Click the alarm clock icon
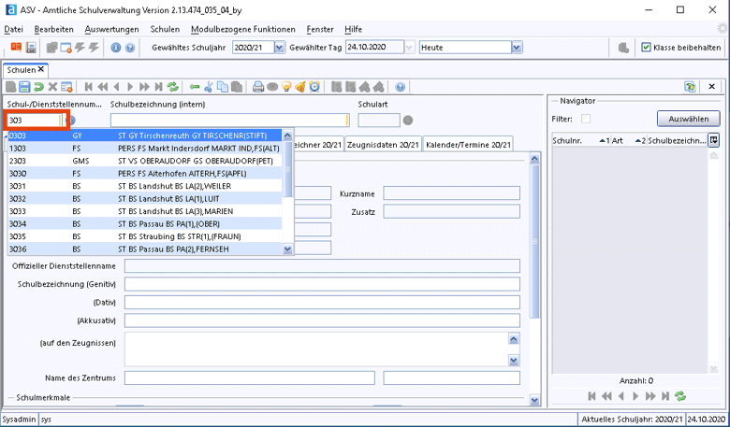Image resolution: width=730 pixels, height=427 pixels. click(314, 87)
